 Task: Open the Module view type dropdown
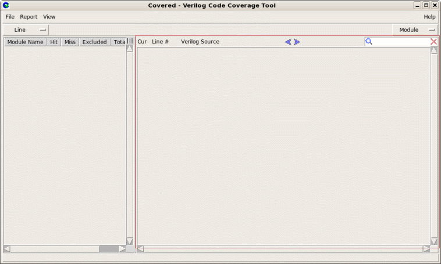click(415, 30)
